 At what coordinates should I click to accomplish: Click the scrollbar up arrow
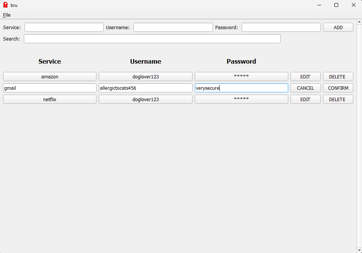359,22
